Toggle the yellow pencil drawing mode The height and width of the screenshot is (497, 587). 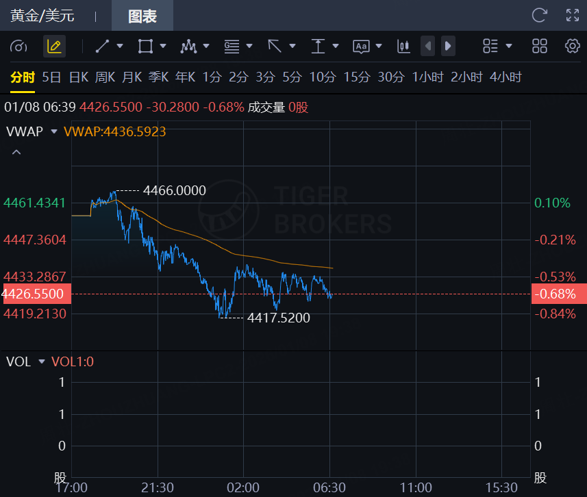(54, 46)
